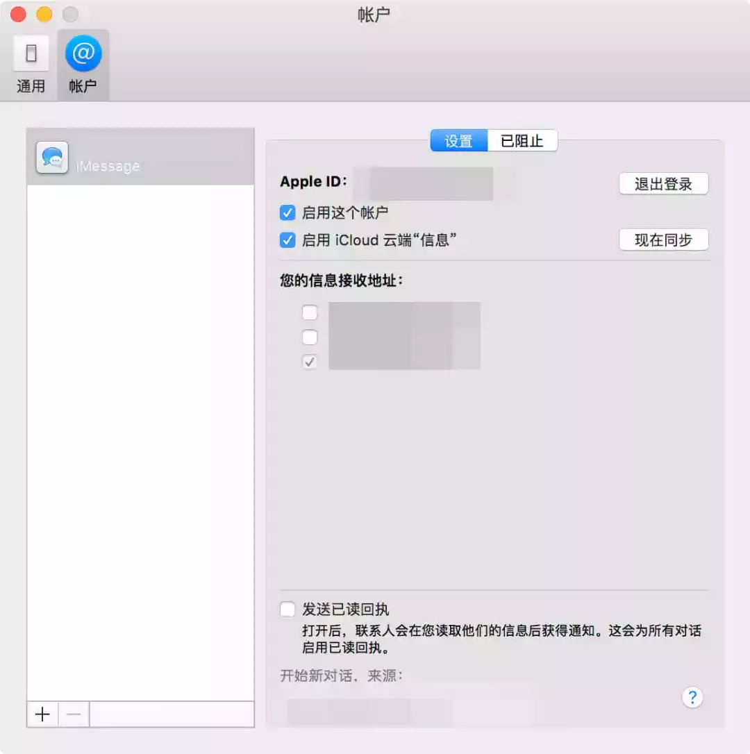Enable 发送已读回执 read receipts checkbox
The width and height of the screenshot is (750, 754).
coord(287,610)
